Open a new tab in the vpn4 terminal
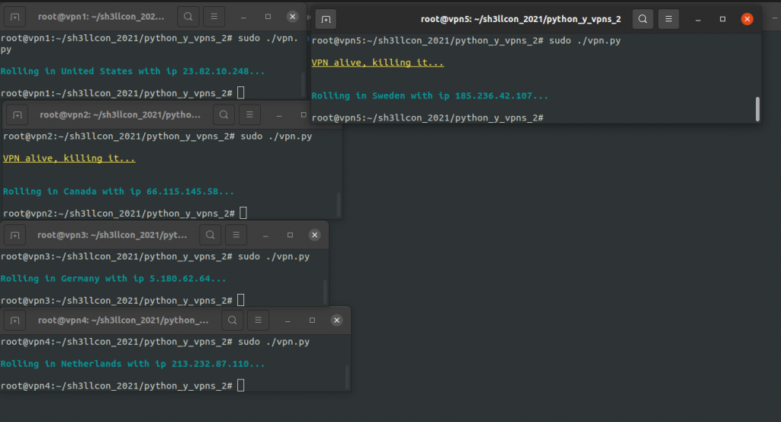The width and height of the screenshot is (781, 422). (x=15, y=321)
